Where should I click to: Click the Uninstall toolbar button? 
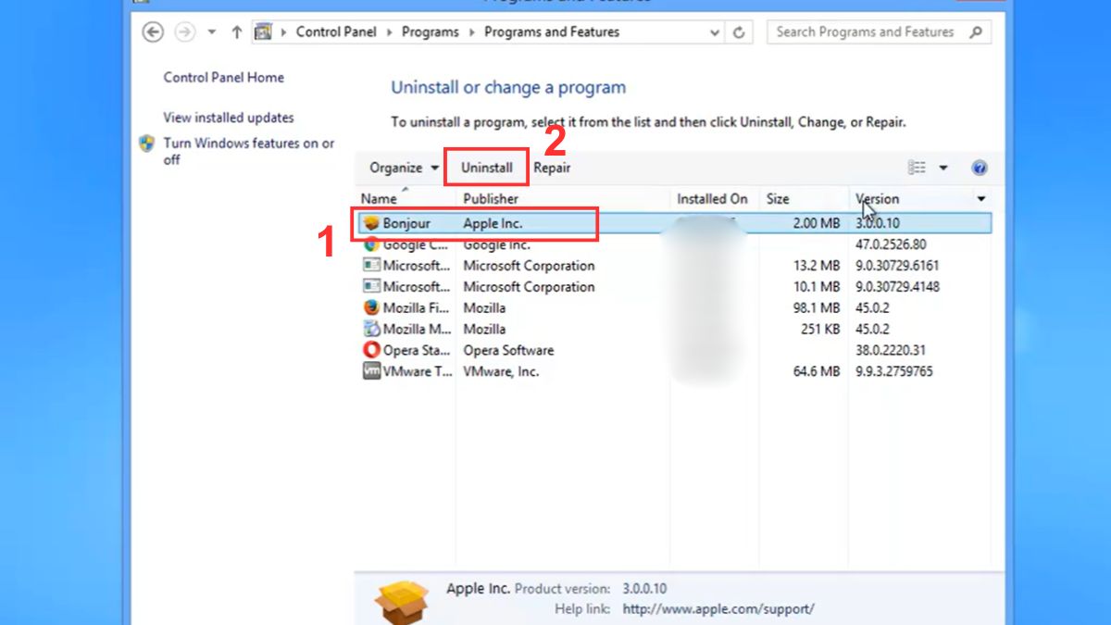pyautogui.click(x=487, y=168)
